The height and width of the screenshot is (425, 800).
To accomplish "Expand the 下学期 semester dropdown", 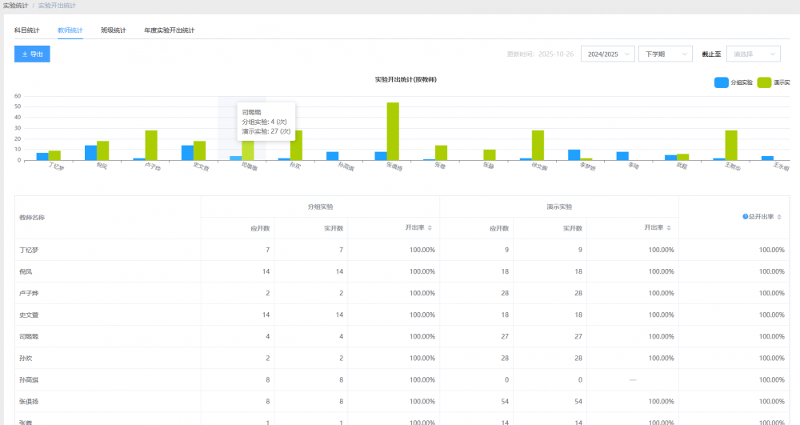I will (x=665, y=54).
